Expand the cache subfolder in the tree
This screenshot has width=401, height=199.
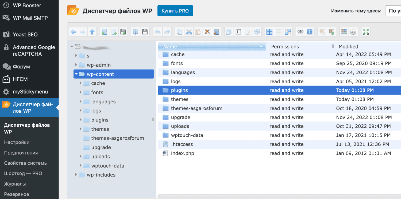pyautogui.click(x=80, y=83)
